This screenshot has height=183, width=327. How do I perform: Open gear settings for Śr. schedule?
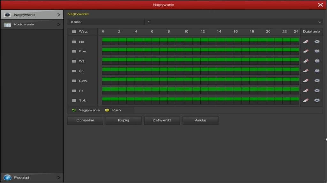coord(317,71)
